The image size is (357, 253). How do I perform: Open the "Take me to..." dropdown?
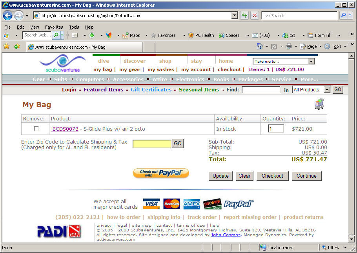(311, 61)
